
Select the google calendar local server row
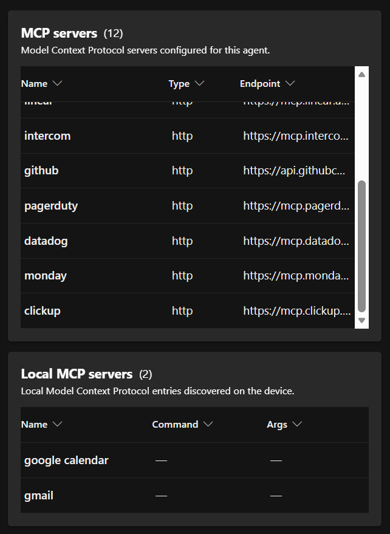click(x=194, y=460)
